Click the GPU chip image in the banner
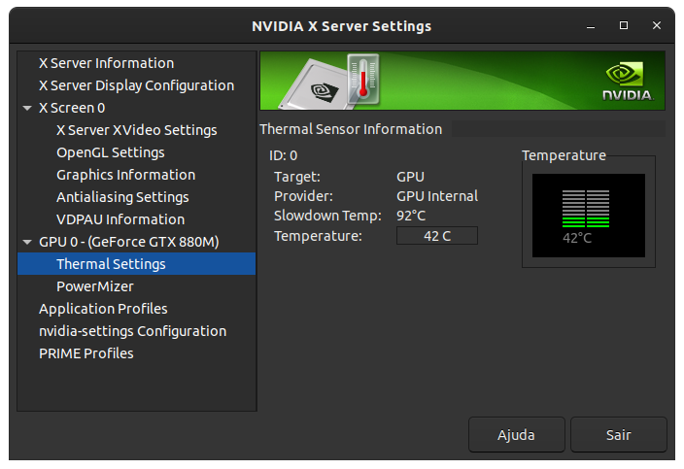Screen dimensions: 684x469 click(x=313, y=85)
